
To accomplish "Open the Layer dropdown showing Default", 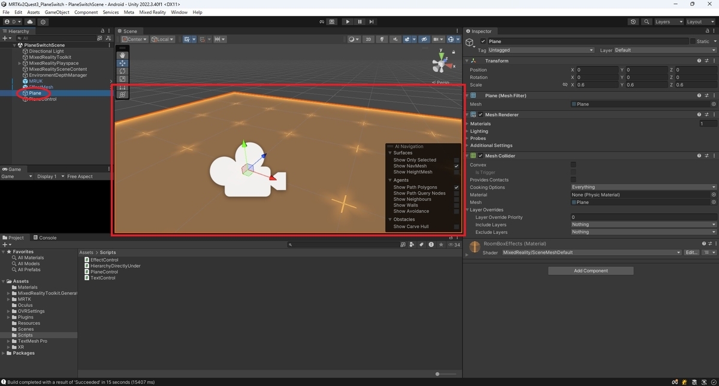I will pos(665,50).
